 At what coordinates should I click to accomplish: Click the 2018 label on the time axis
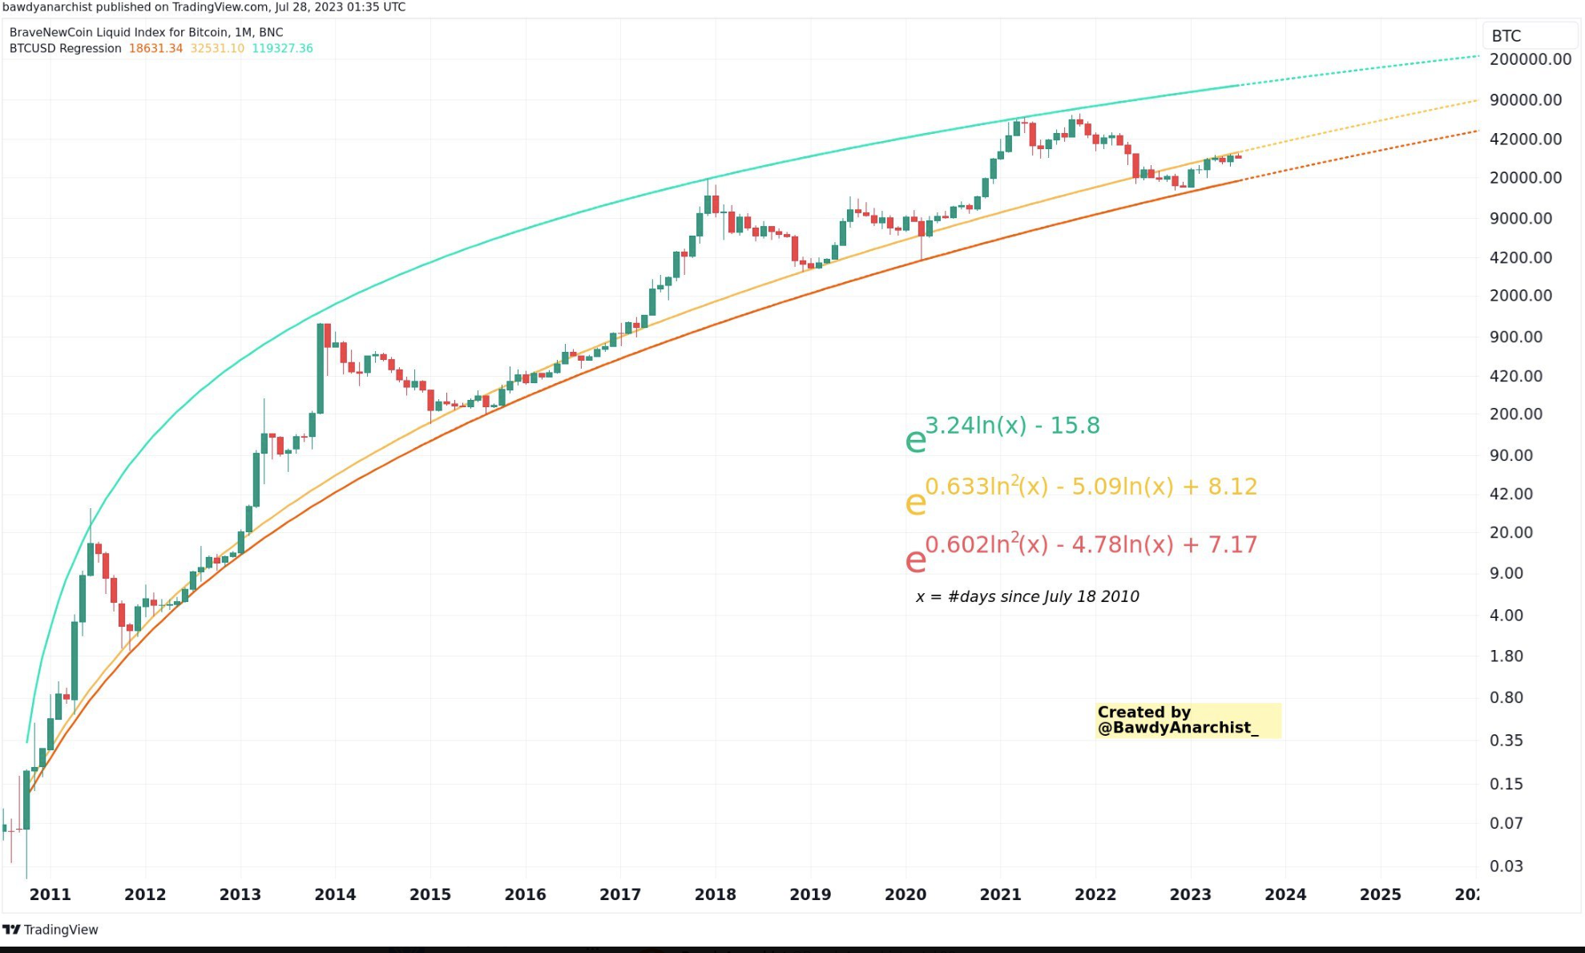point(715,895)
